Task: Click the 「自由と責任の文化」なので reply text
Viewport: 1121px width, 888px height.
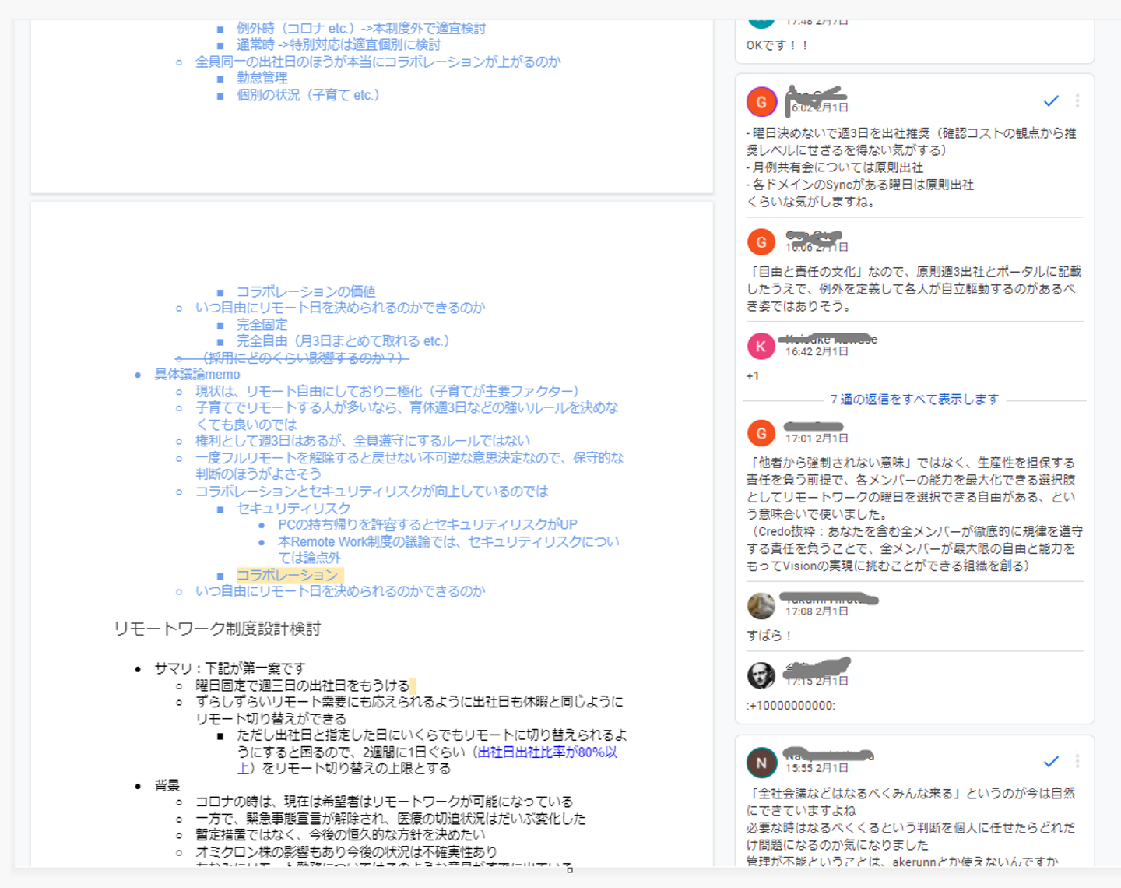Action: (x=914, y=289)
